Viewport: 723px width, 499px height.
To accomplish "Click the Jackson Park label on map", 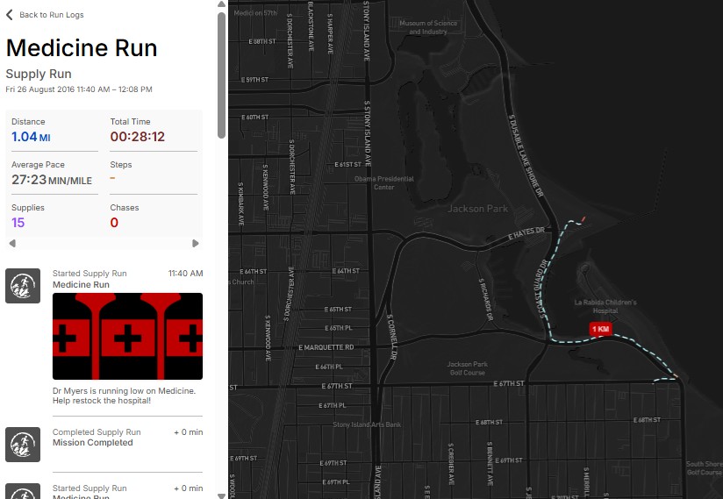I will [x=477, y=209].
